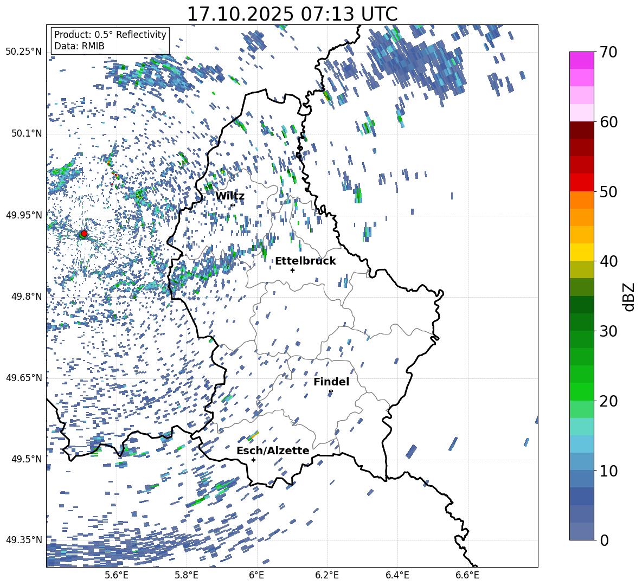The height and width of the screenshot is (586, 642).
Task: Click the timestamp title 17.10.2025 07:13 UTC
Action: [292, 14]
